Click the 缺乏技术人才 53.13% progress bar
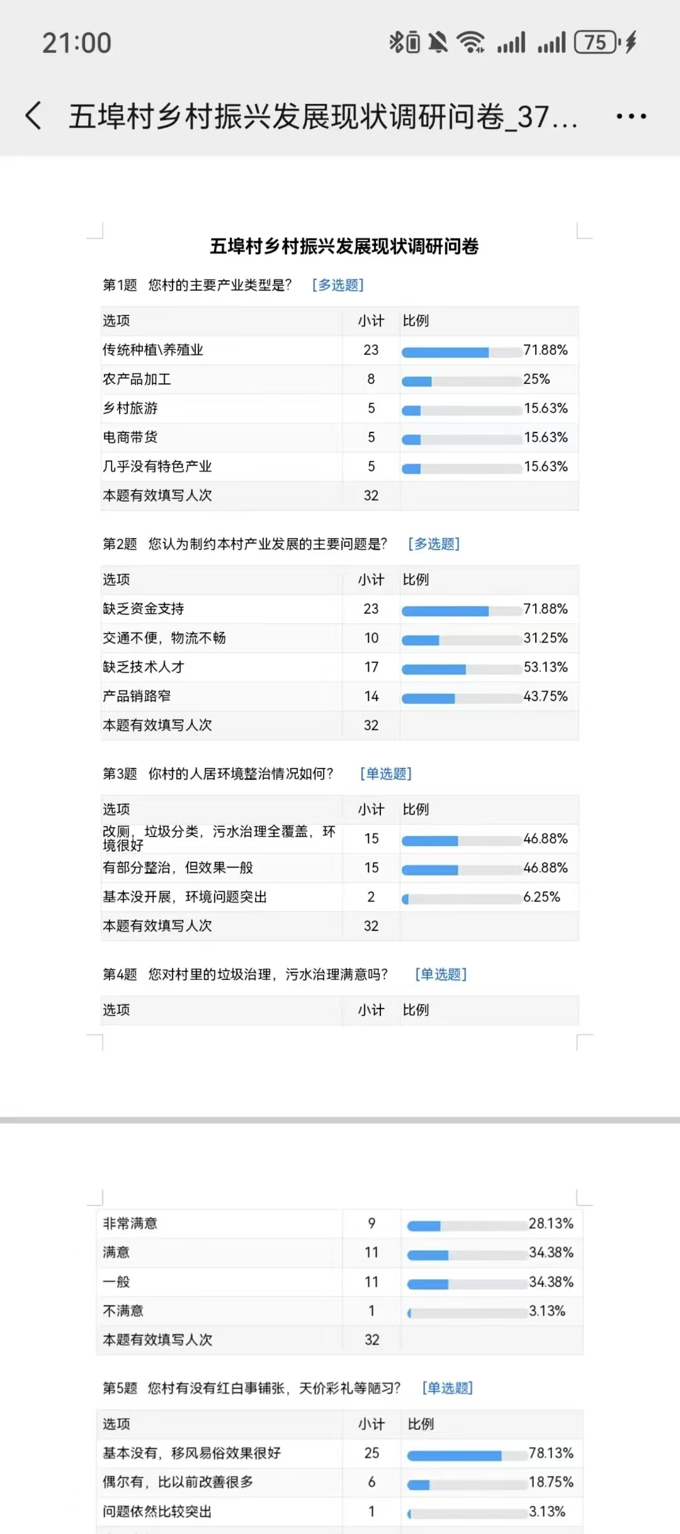 (462, 670)
